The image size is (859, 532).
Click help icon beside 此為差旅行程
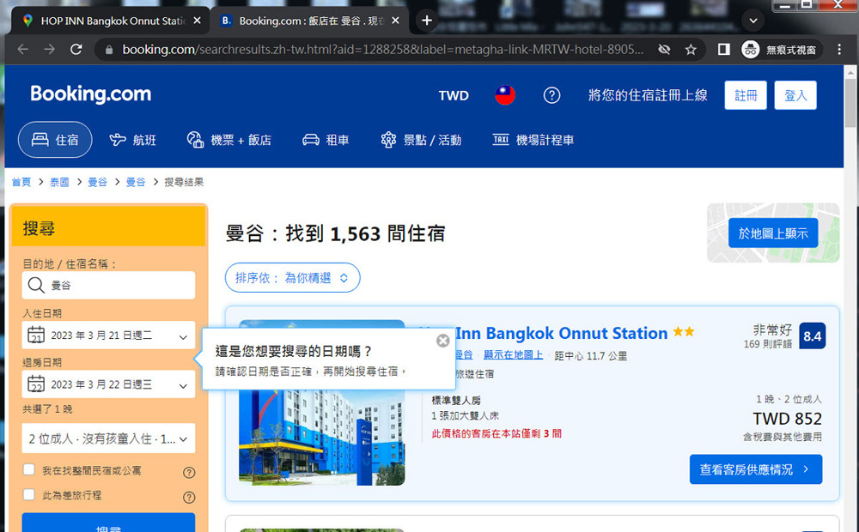[189, 497]
